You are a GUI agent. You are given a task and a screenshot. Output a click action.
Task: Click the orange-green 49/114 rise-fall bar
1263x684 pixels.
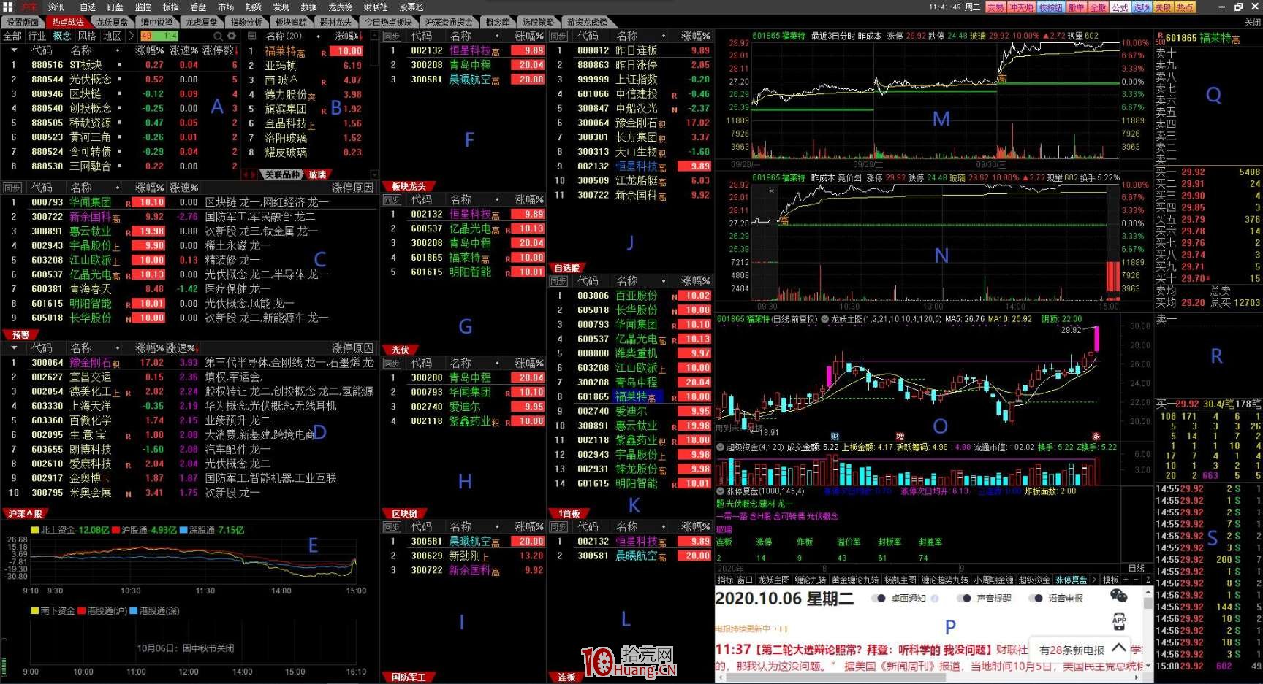[x=159, y=36]
